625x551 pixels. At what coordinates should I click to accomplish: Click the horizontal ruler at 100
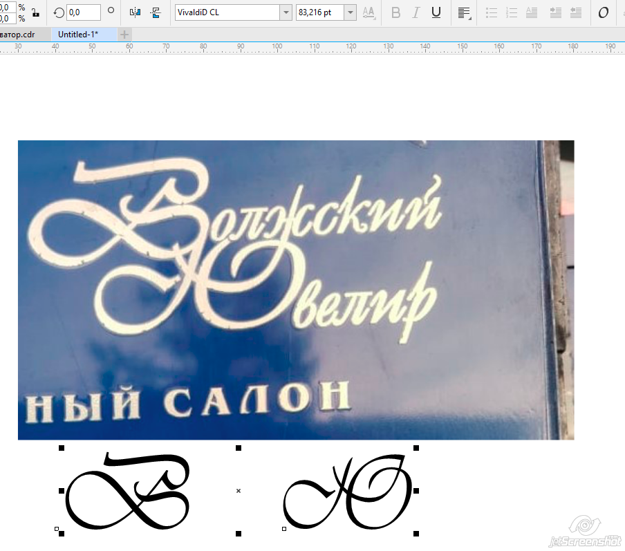277,48
